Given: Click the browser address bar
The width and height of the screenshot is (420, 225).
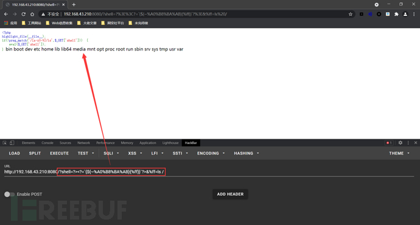Looking at the screenshot, I should [197, 14].
